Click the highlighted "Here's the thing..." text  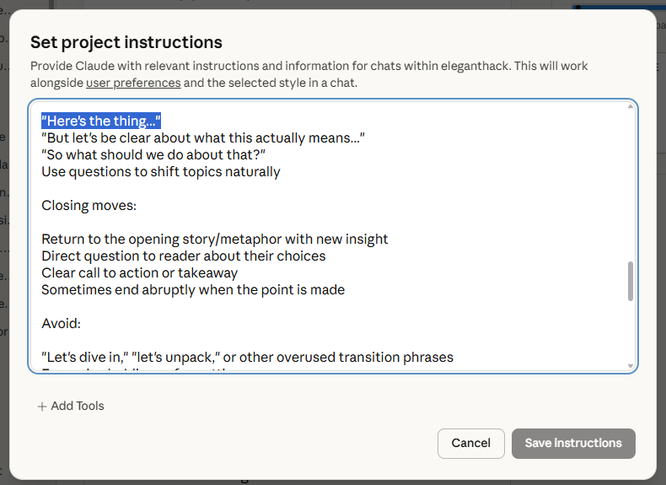(101, 121)
